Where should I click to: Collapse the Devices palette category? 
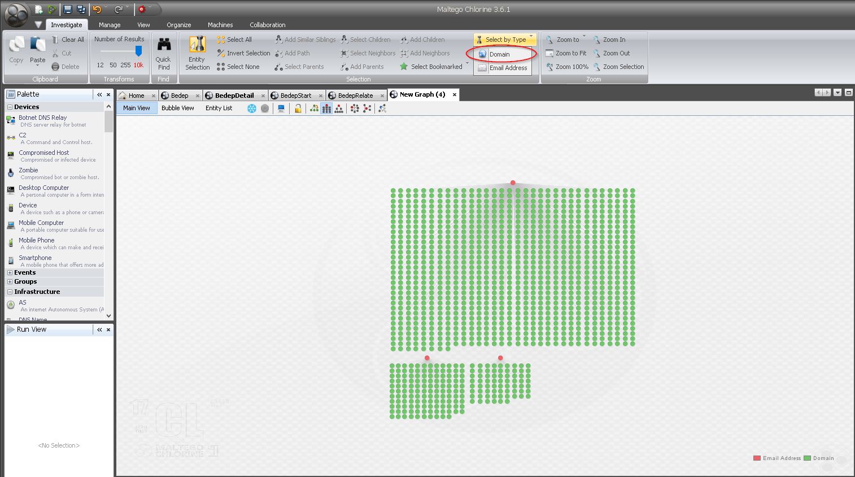pos(10,107)
